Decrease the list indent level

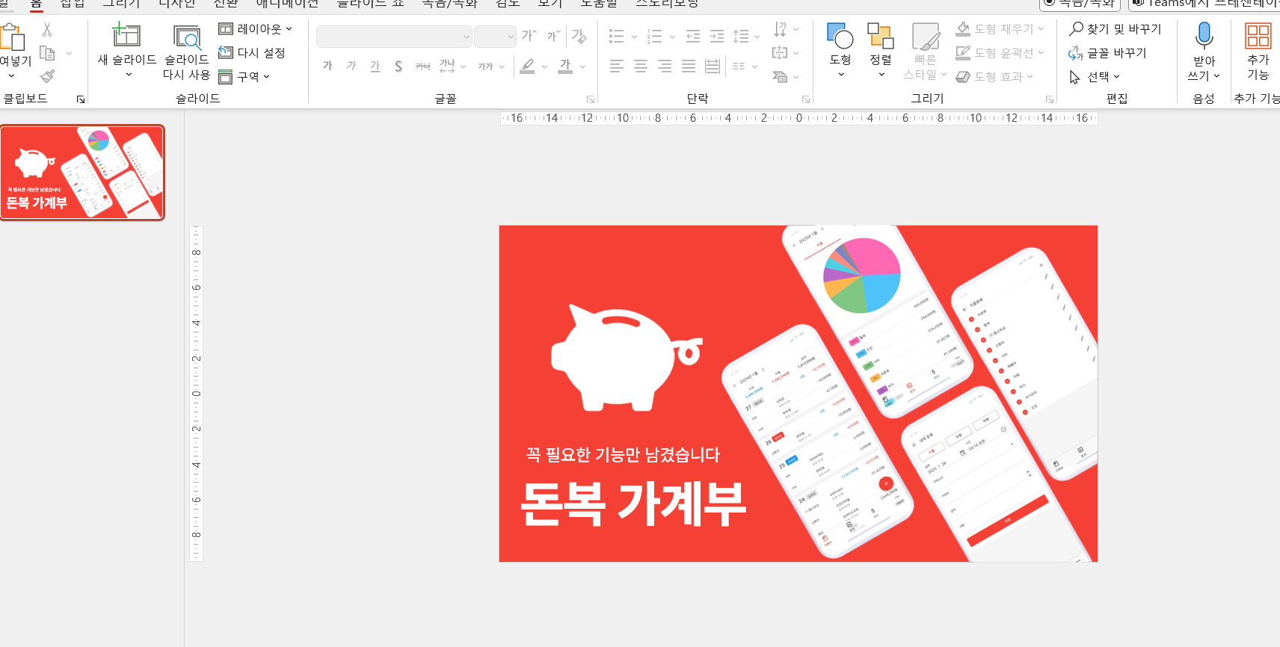click(x=693, y=36)
